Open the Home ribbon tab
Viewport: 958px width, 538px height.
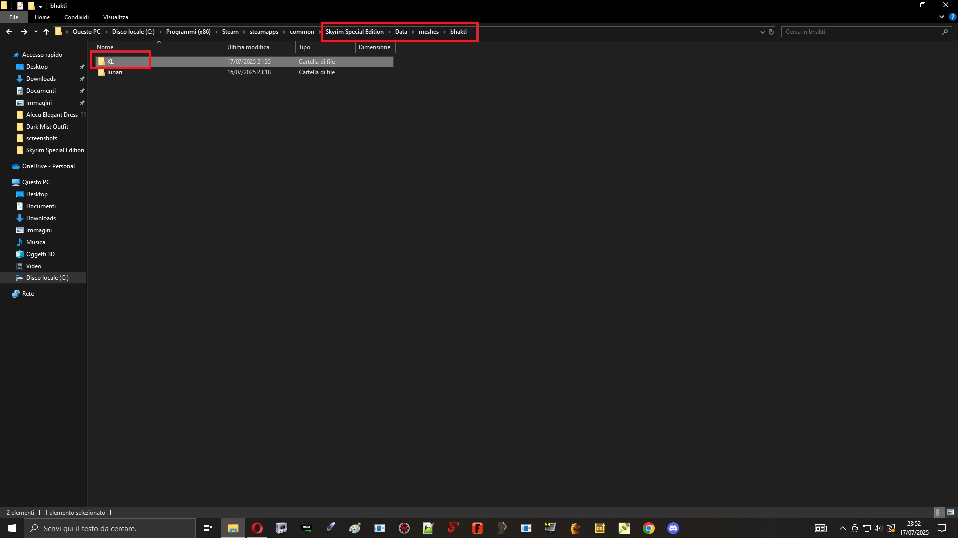point(42,17)
